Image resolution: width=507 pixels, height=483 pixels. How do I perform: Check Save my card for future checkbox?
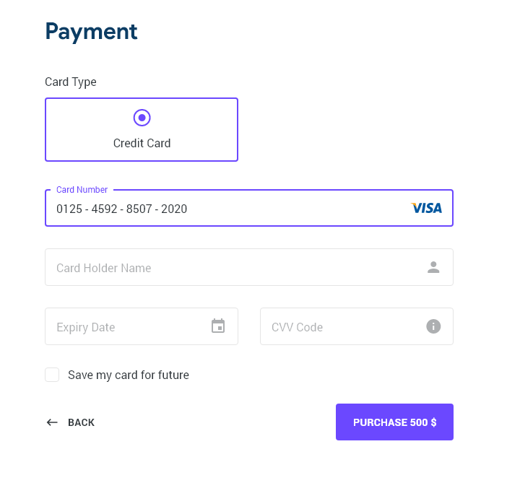(52, 375)
